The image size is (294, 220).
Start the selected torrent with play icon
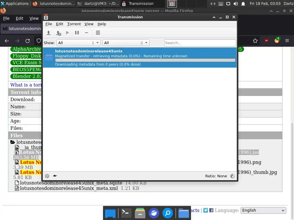pyautogui.click(x=67, y=33)
